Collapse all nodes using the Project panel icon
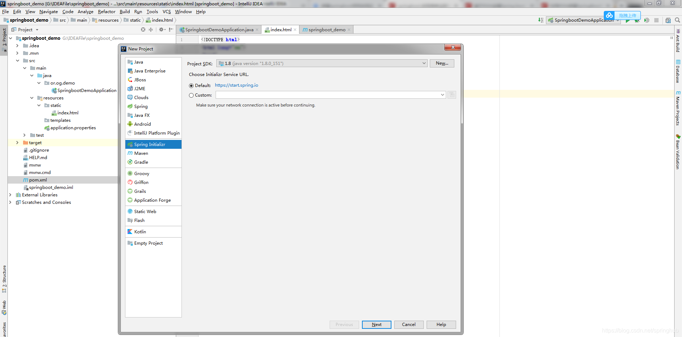Image resolution: width=682 pixels, height=337 pixels. tap(151, 29)
